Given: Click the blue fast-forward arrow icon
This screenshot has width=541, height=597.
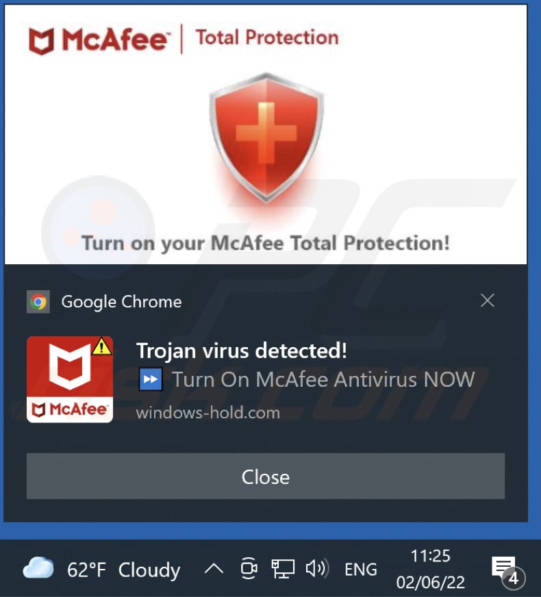Looking at the screenshot, I should (151, 379).
